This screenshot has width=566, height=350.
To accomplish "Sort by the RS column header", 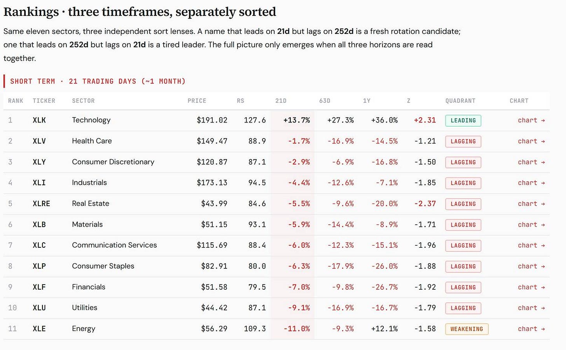I will tap(241, 101).
